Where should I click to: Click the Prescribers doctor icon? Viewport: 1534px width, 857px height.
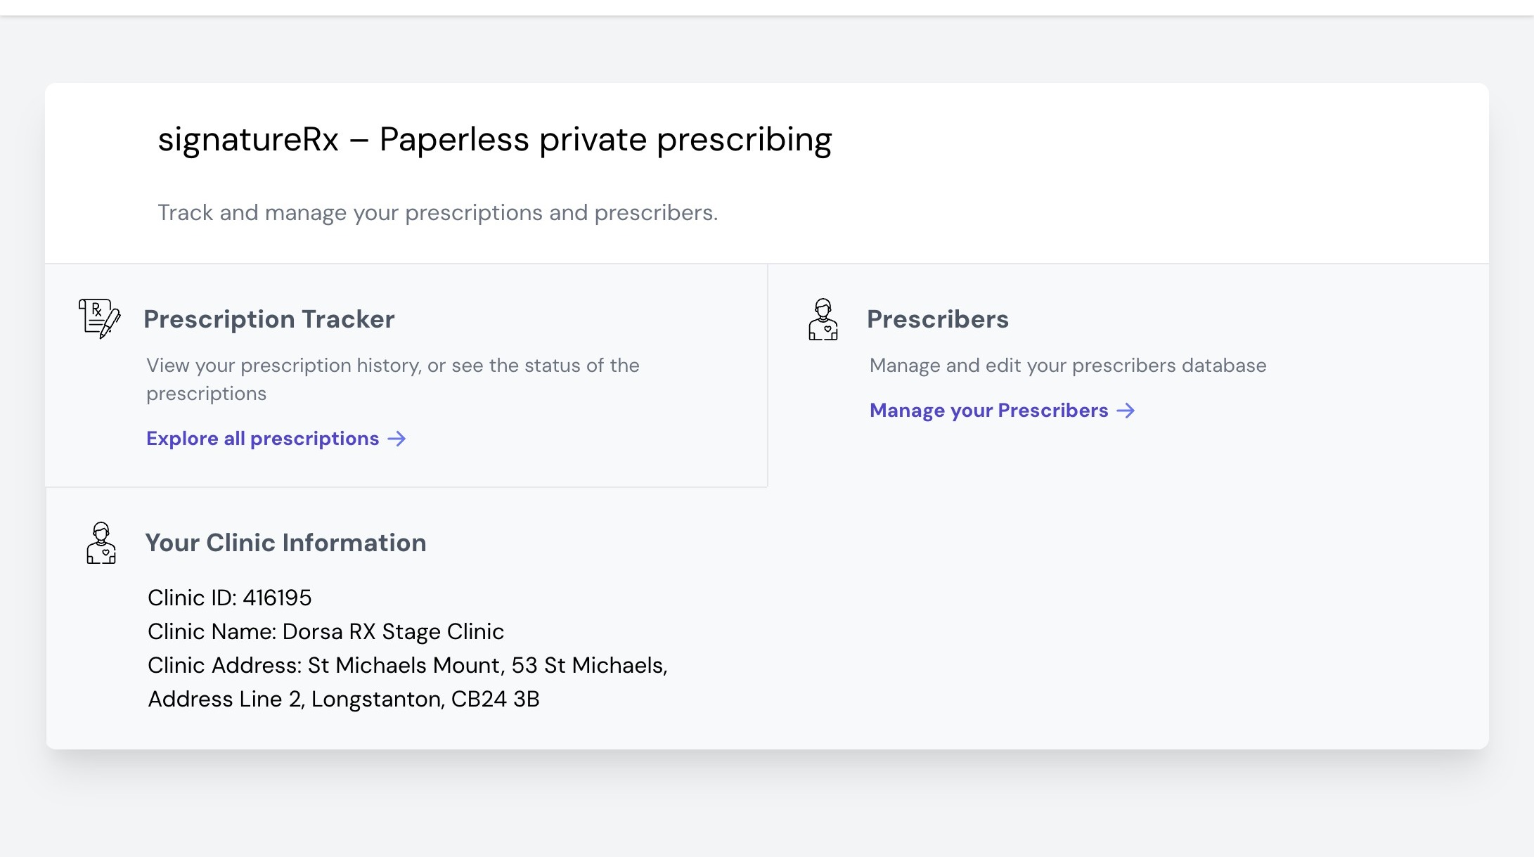coord(823,319)
